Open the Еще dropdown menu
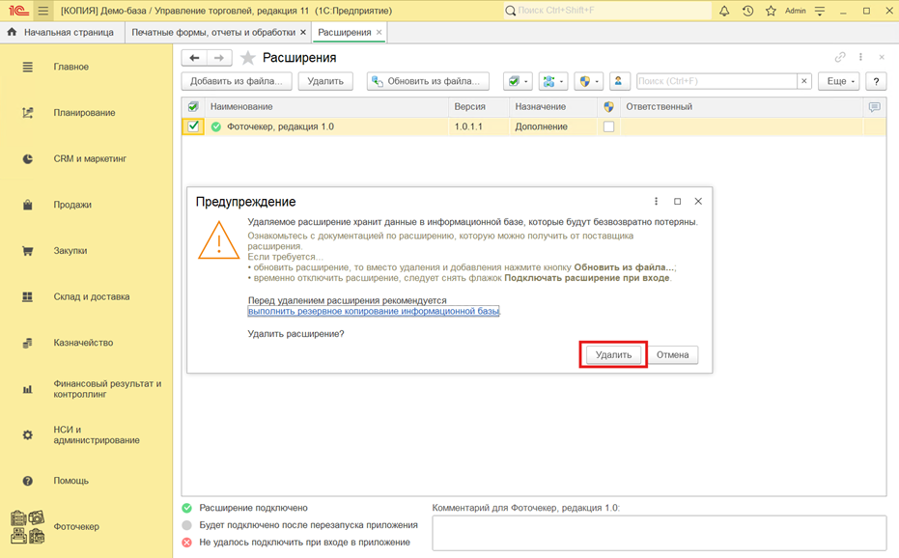 [x=840, y=82]
